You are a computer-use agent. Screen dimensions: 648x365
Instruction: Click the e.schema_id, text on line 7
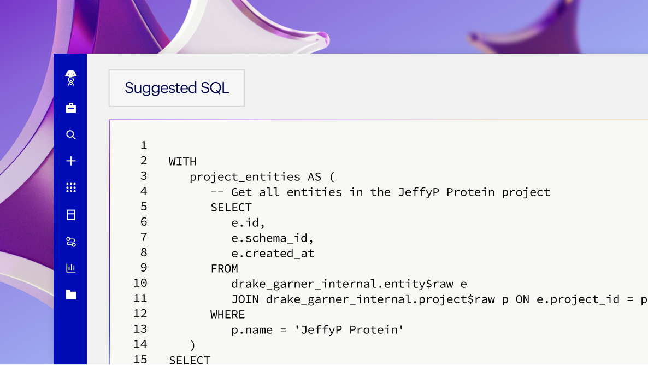tap(272, 238)
